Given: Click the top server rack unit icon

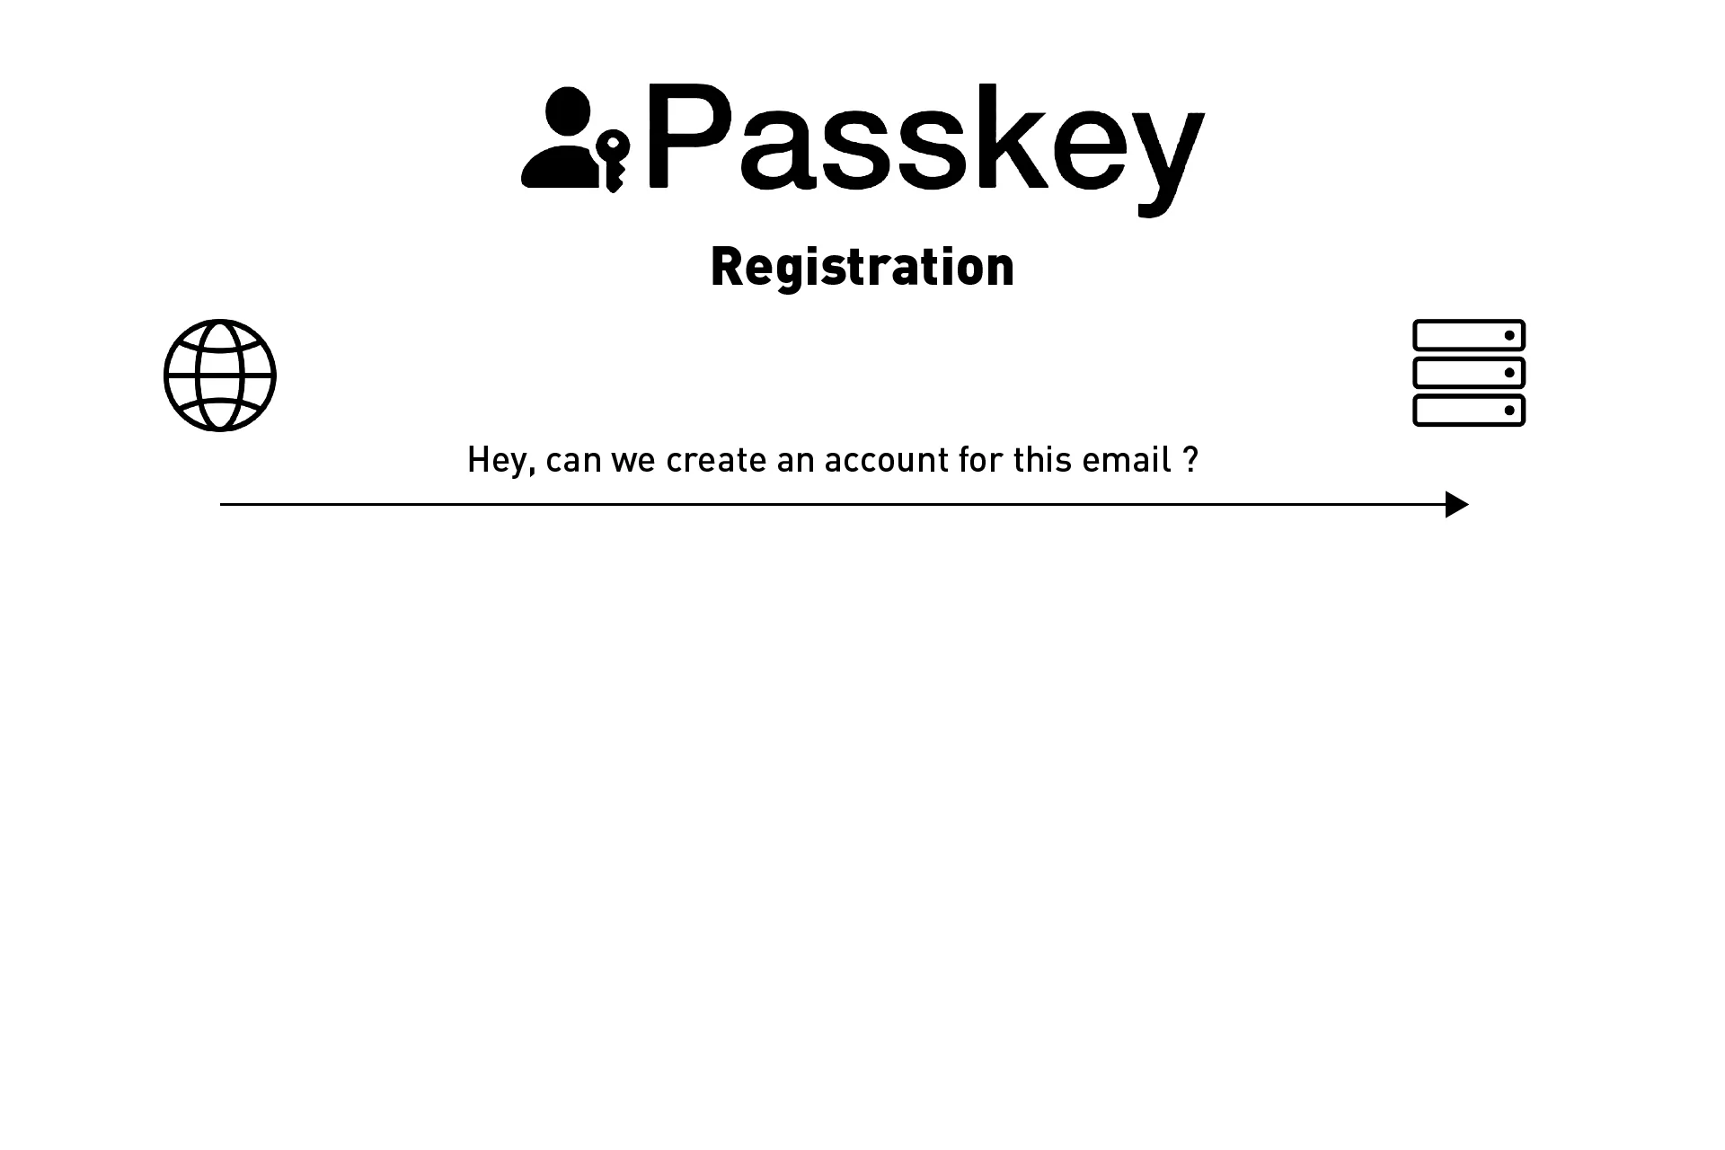Looking at the screenshot, I should tap(1470, 335).
